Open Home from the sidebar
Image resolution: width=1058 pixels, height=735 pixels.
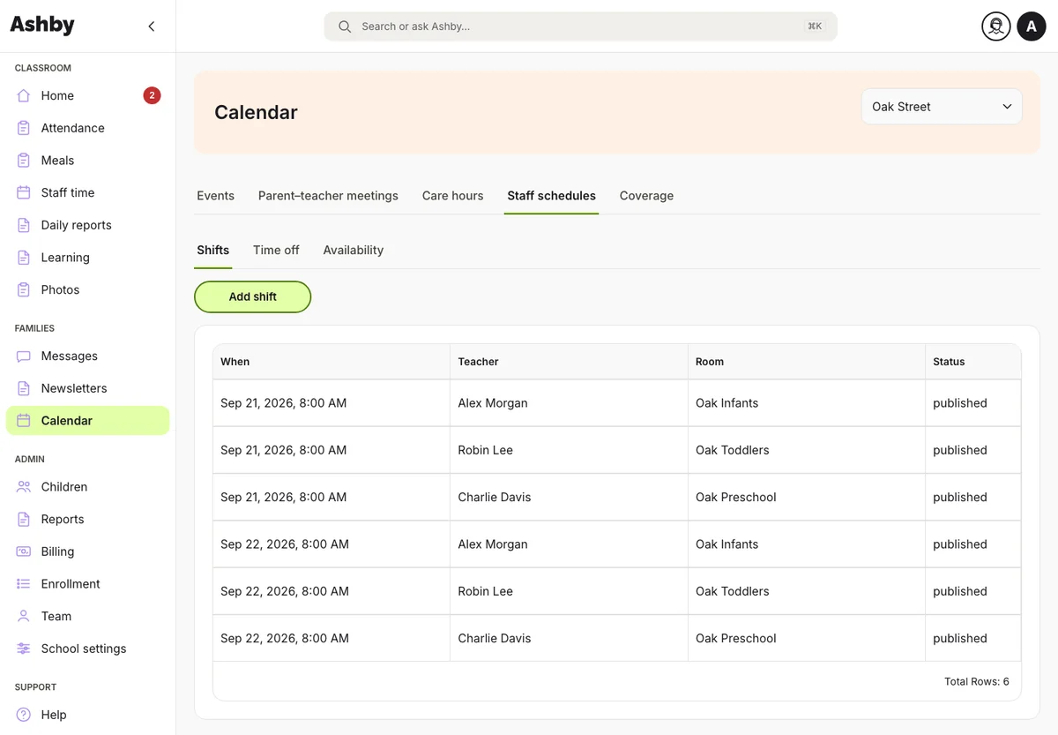click(x=87, y=95)
